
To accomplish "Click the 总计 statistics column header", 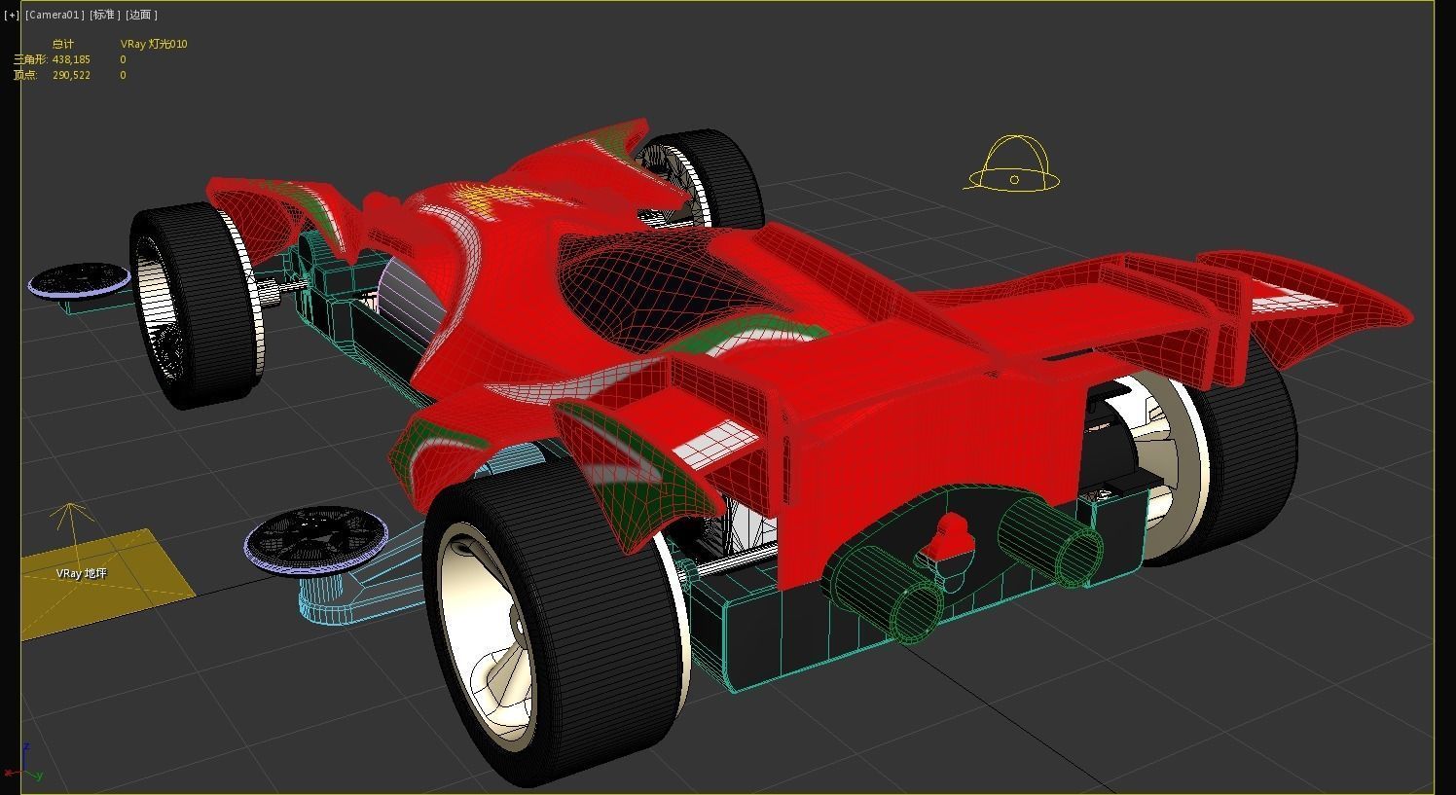I will click(x=62, y=44).
